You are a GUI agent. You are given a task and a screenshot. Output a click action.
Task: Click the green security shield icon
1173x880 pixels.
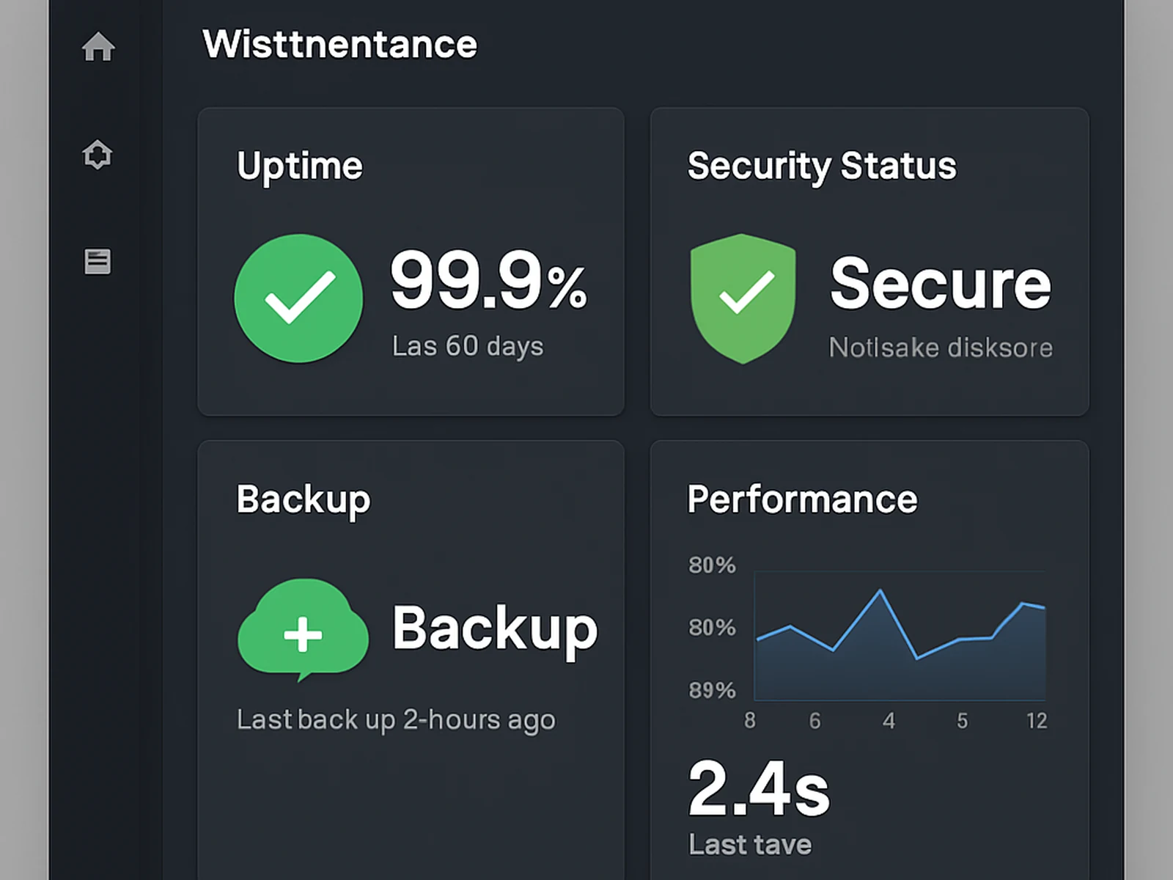(743, 298)
